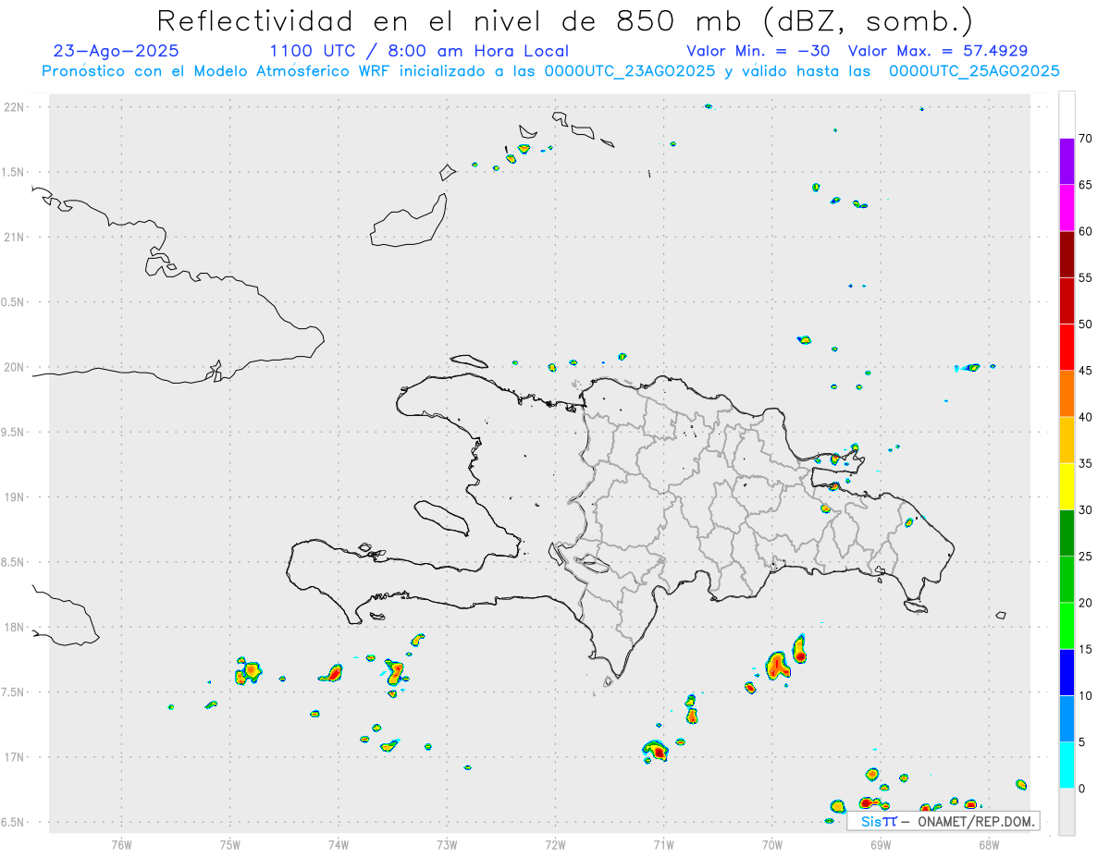The image size is (1110, 857).
Task: Pick the light blue 5–10 dBZ colorbar segment
Action: coord(1067,718)
